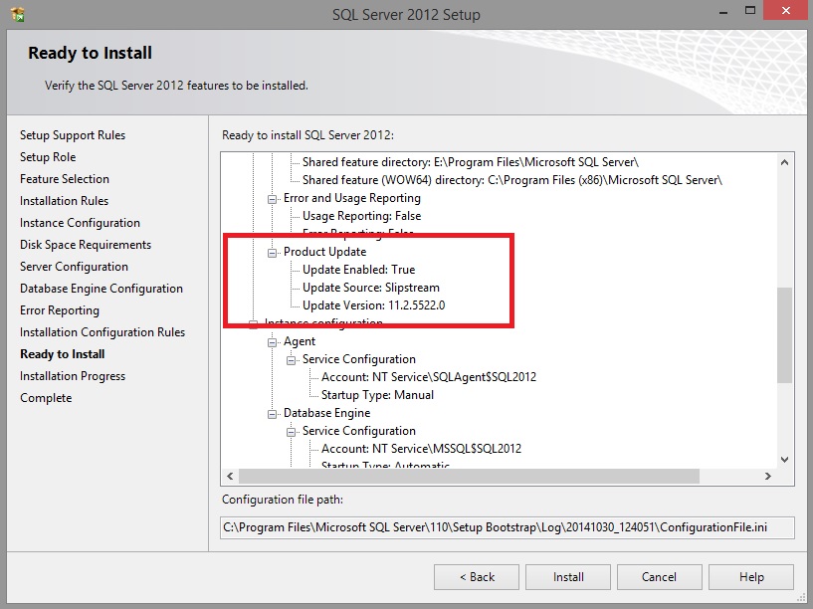Select 'Update Enabled: True' row
This screenshot has height=609, width=813.
pos(359,270)
